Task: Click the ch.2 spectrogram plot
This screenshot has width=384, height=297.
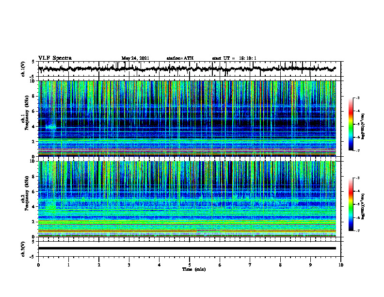Action: point(187,199)
